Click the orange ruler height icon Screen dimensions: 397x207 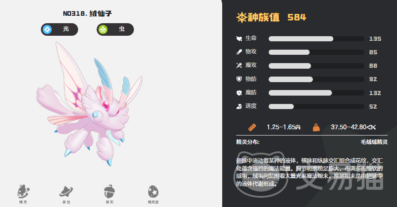252,127
